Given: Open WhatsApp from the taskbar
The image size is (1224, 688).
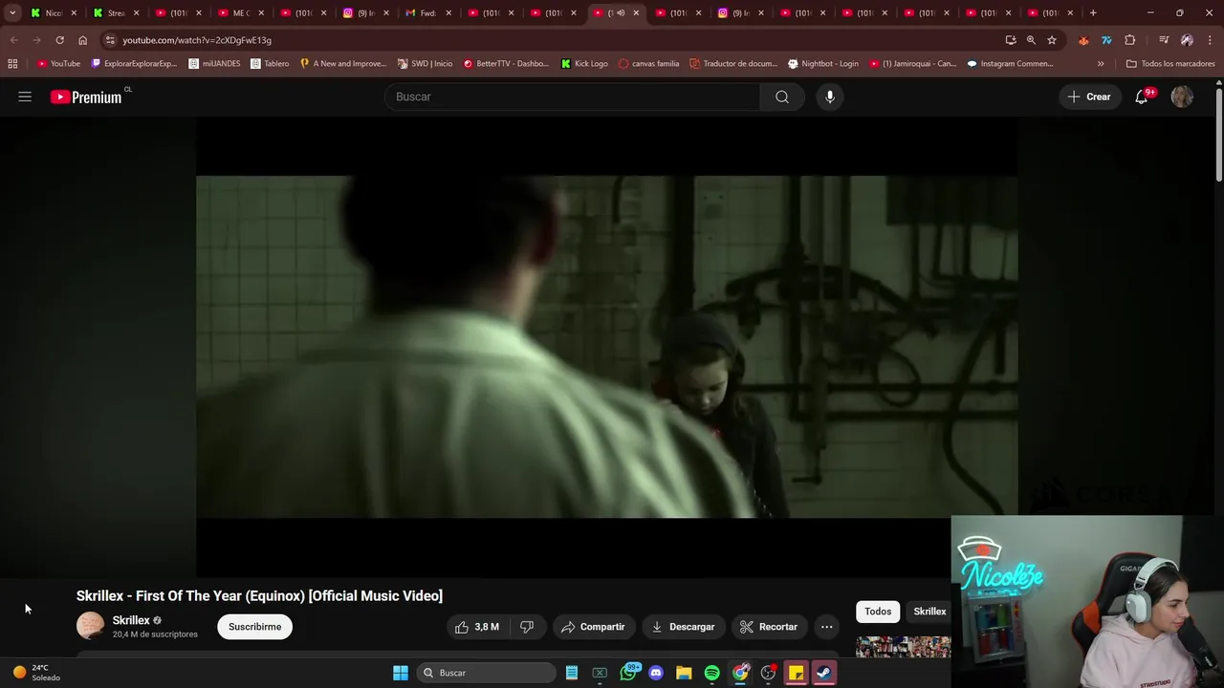Looking at the screenshot, I should (628, 673).
